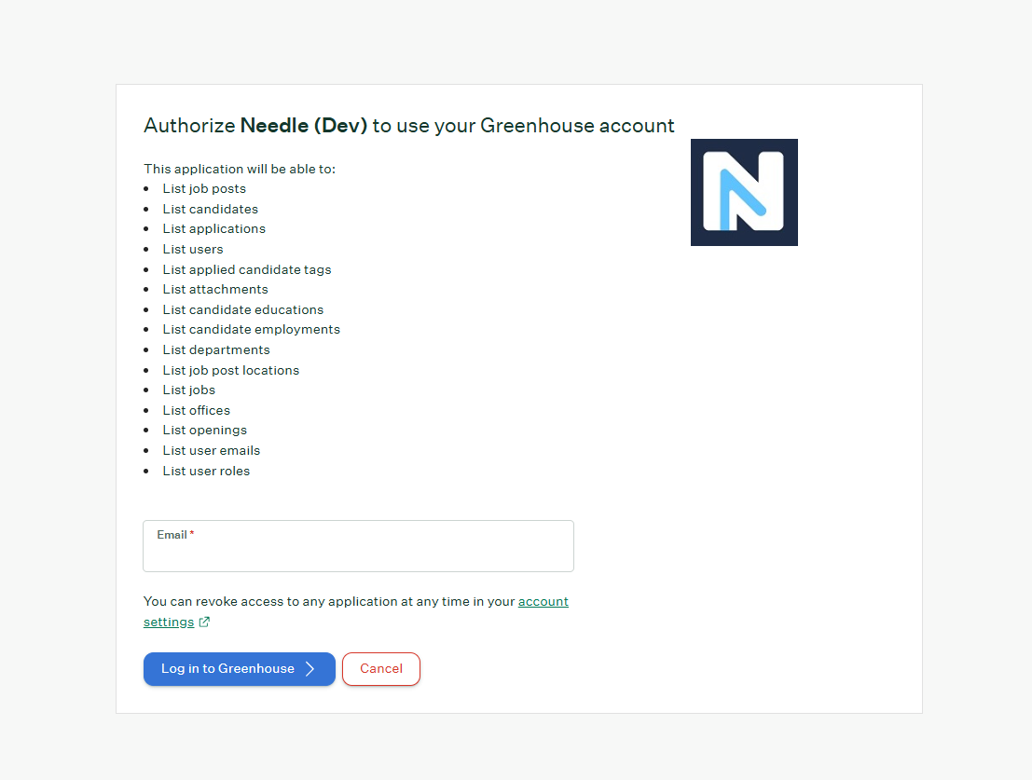Click the List user roles entry

(206, 472)
